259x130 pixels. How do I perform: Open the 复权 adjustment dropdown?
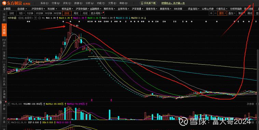(x=222, y=13)
